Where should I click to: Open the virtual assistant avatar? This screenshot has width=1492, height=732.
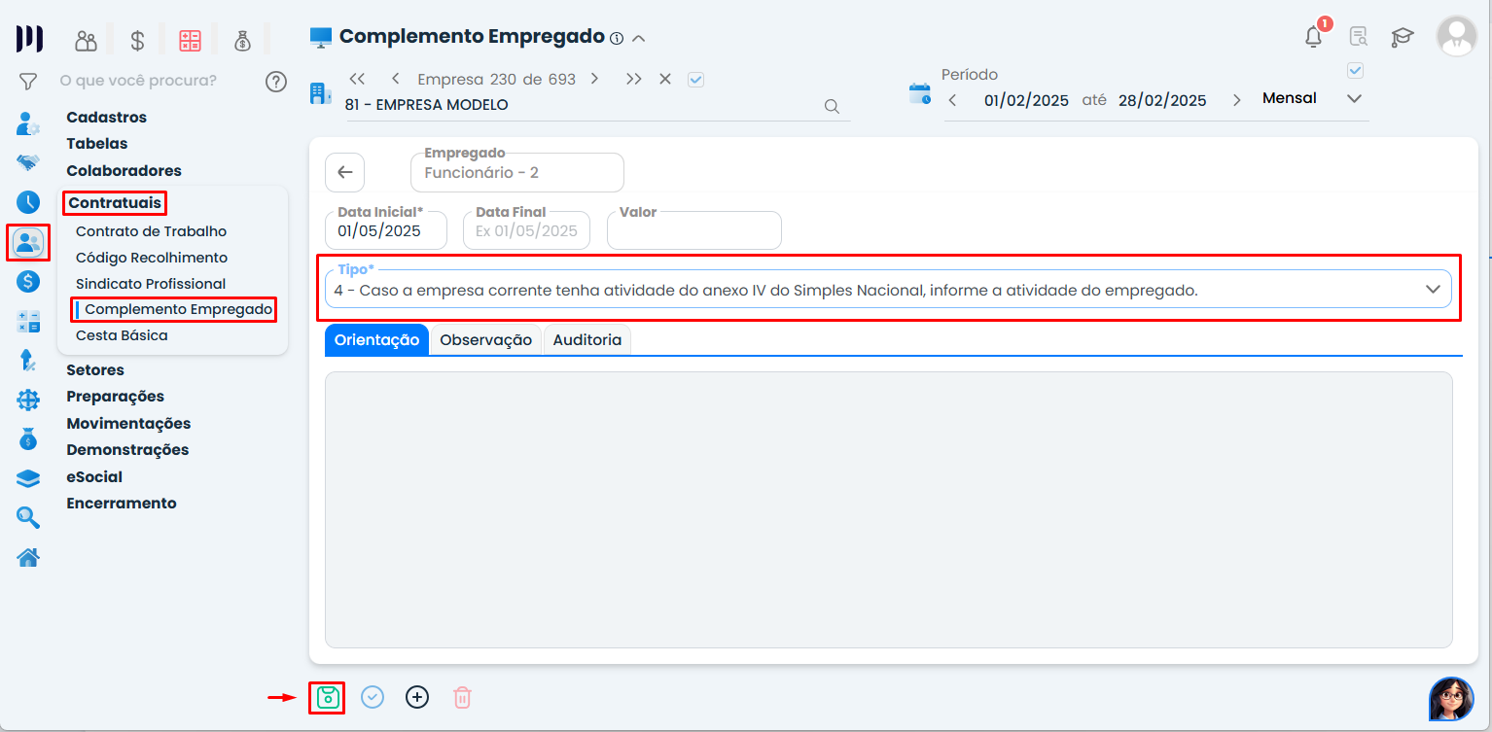1451,699
